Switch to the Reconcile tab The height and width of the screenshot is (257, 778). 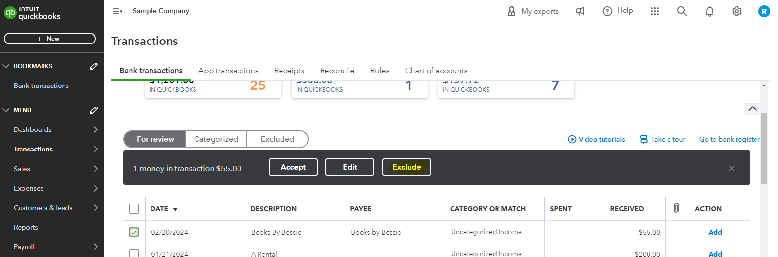[x=337, y=71]
